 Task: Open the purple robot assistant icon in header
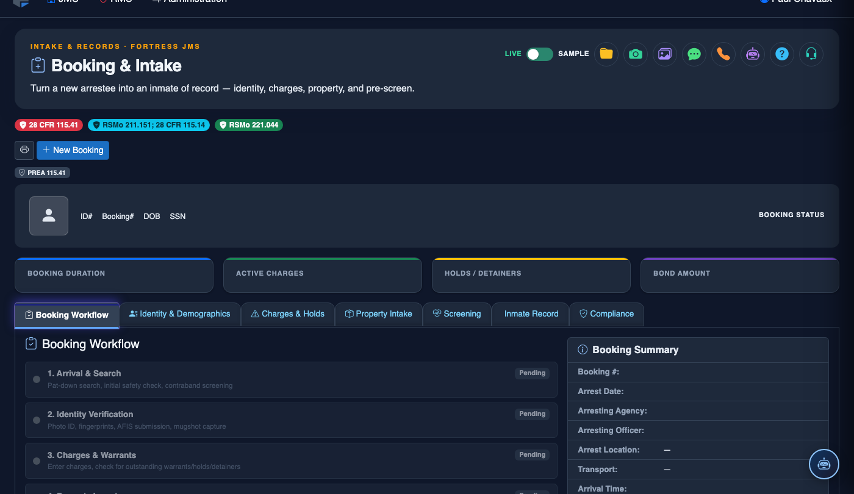pyautogui.click(x=753, y=54)
